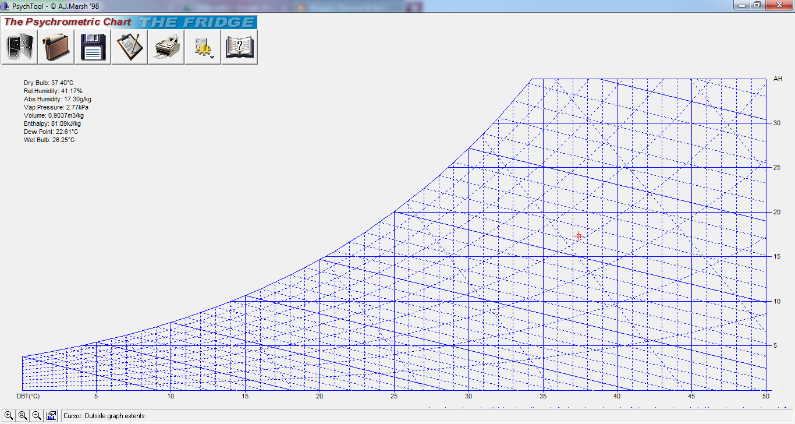Open help via the question-mark book icon
Viewport: 795px width, 424px height.
[x=239, y=47]
